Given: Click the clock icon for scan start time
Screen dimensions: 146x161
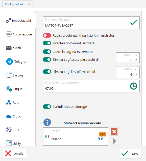Looking at the screenshot, I should coord(134,86).
